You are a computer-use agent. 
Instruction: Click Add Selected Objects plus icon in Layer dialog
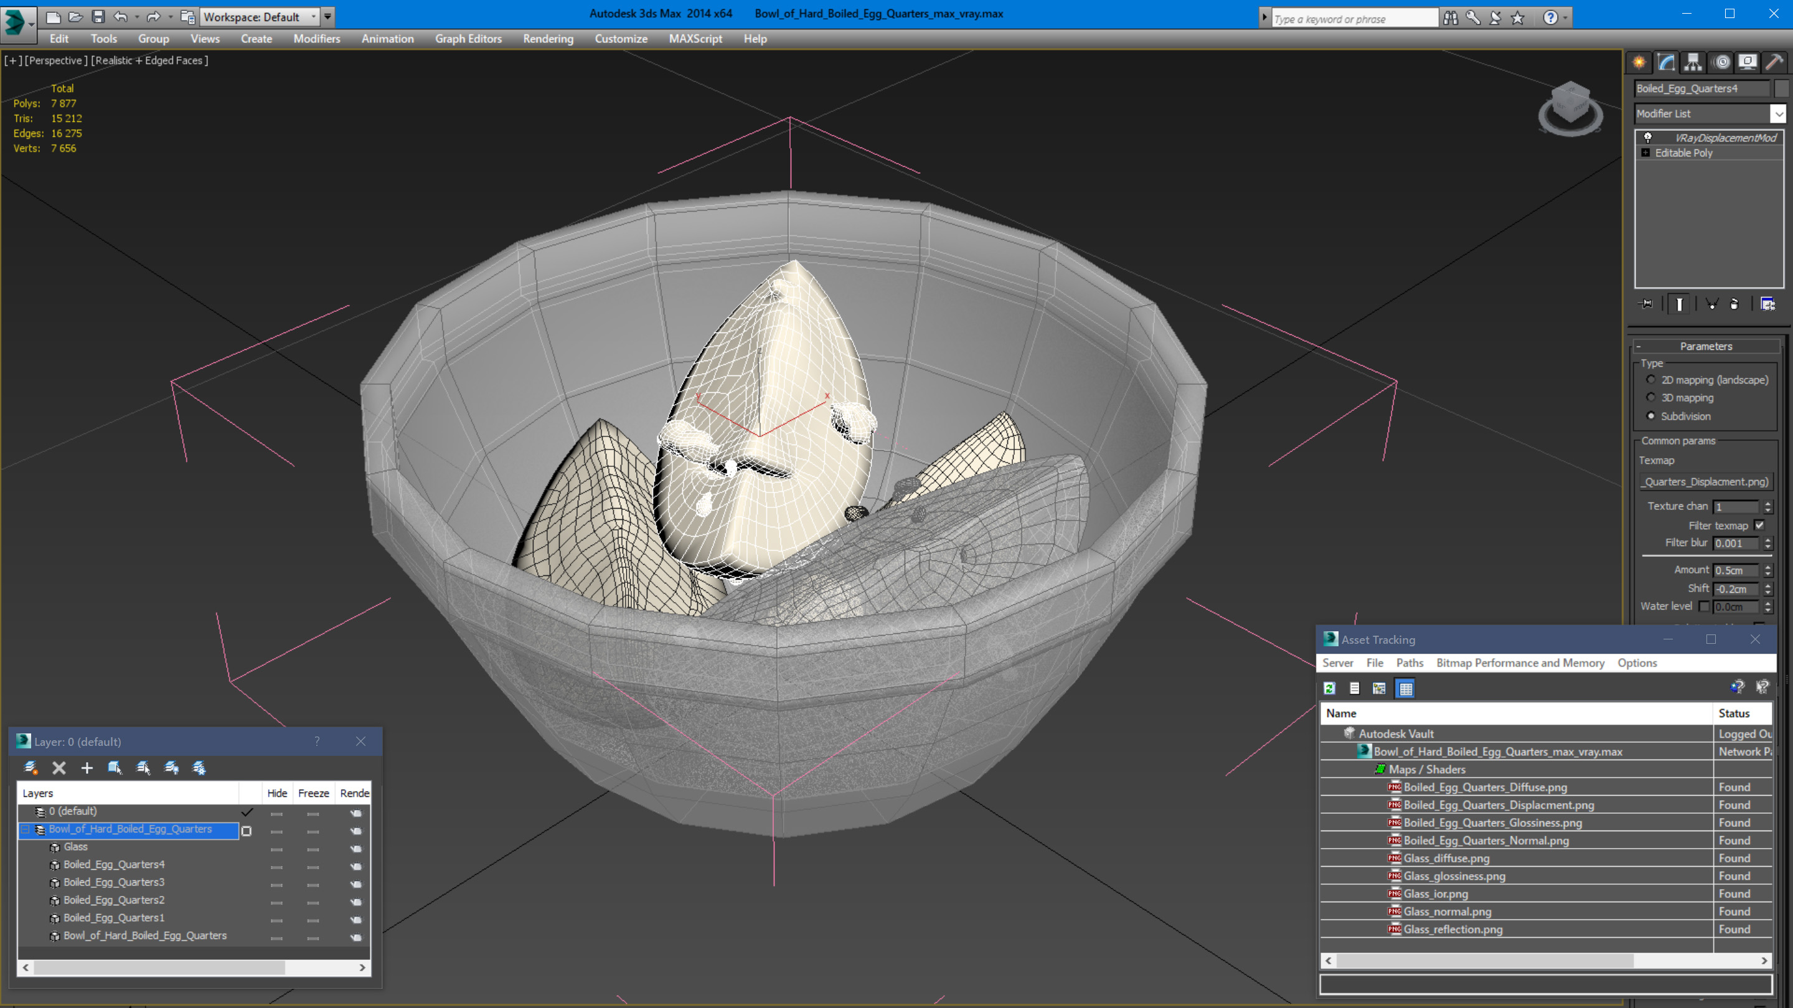tap(87, 768)
